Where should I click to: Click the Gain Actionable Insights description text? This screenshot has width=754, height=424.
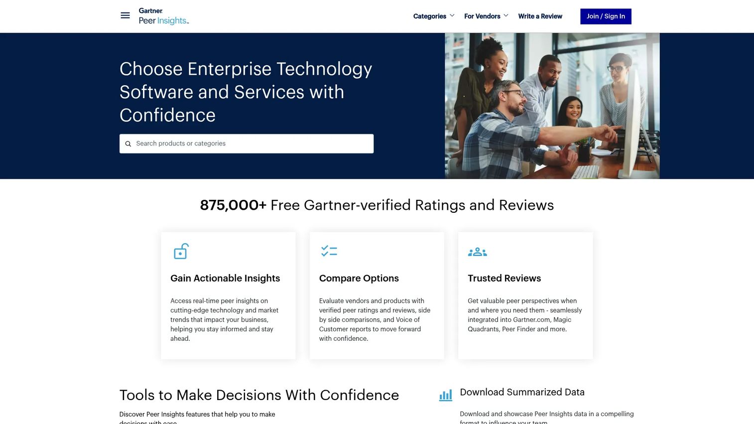pyautogui.click(x=224, y=319)
